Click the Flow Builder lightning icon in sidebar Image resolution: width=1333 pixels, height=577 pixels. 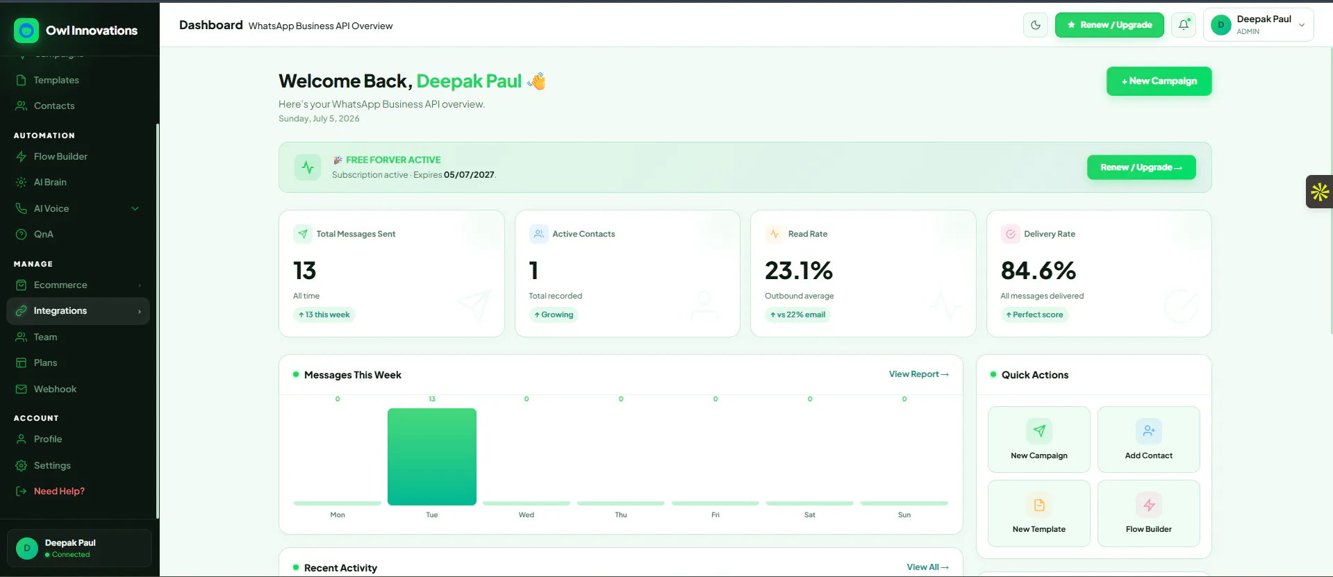click(22, 156)
